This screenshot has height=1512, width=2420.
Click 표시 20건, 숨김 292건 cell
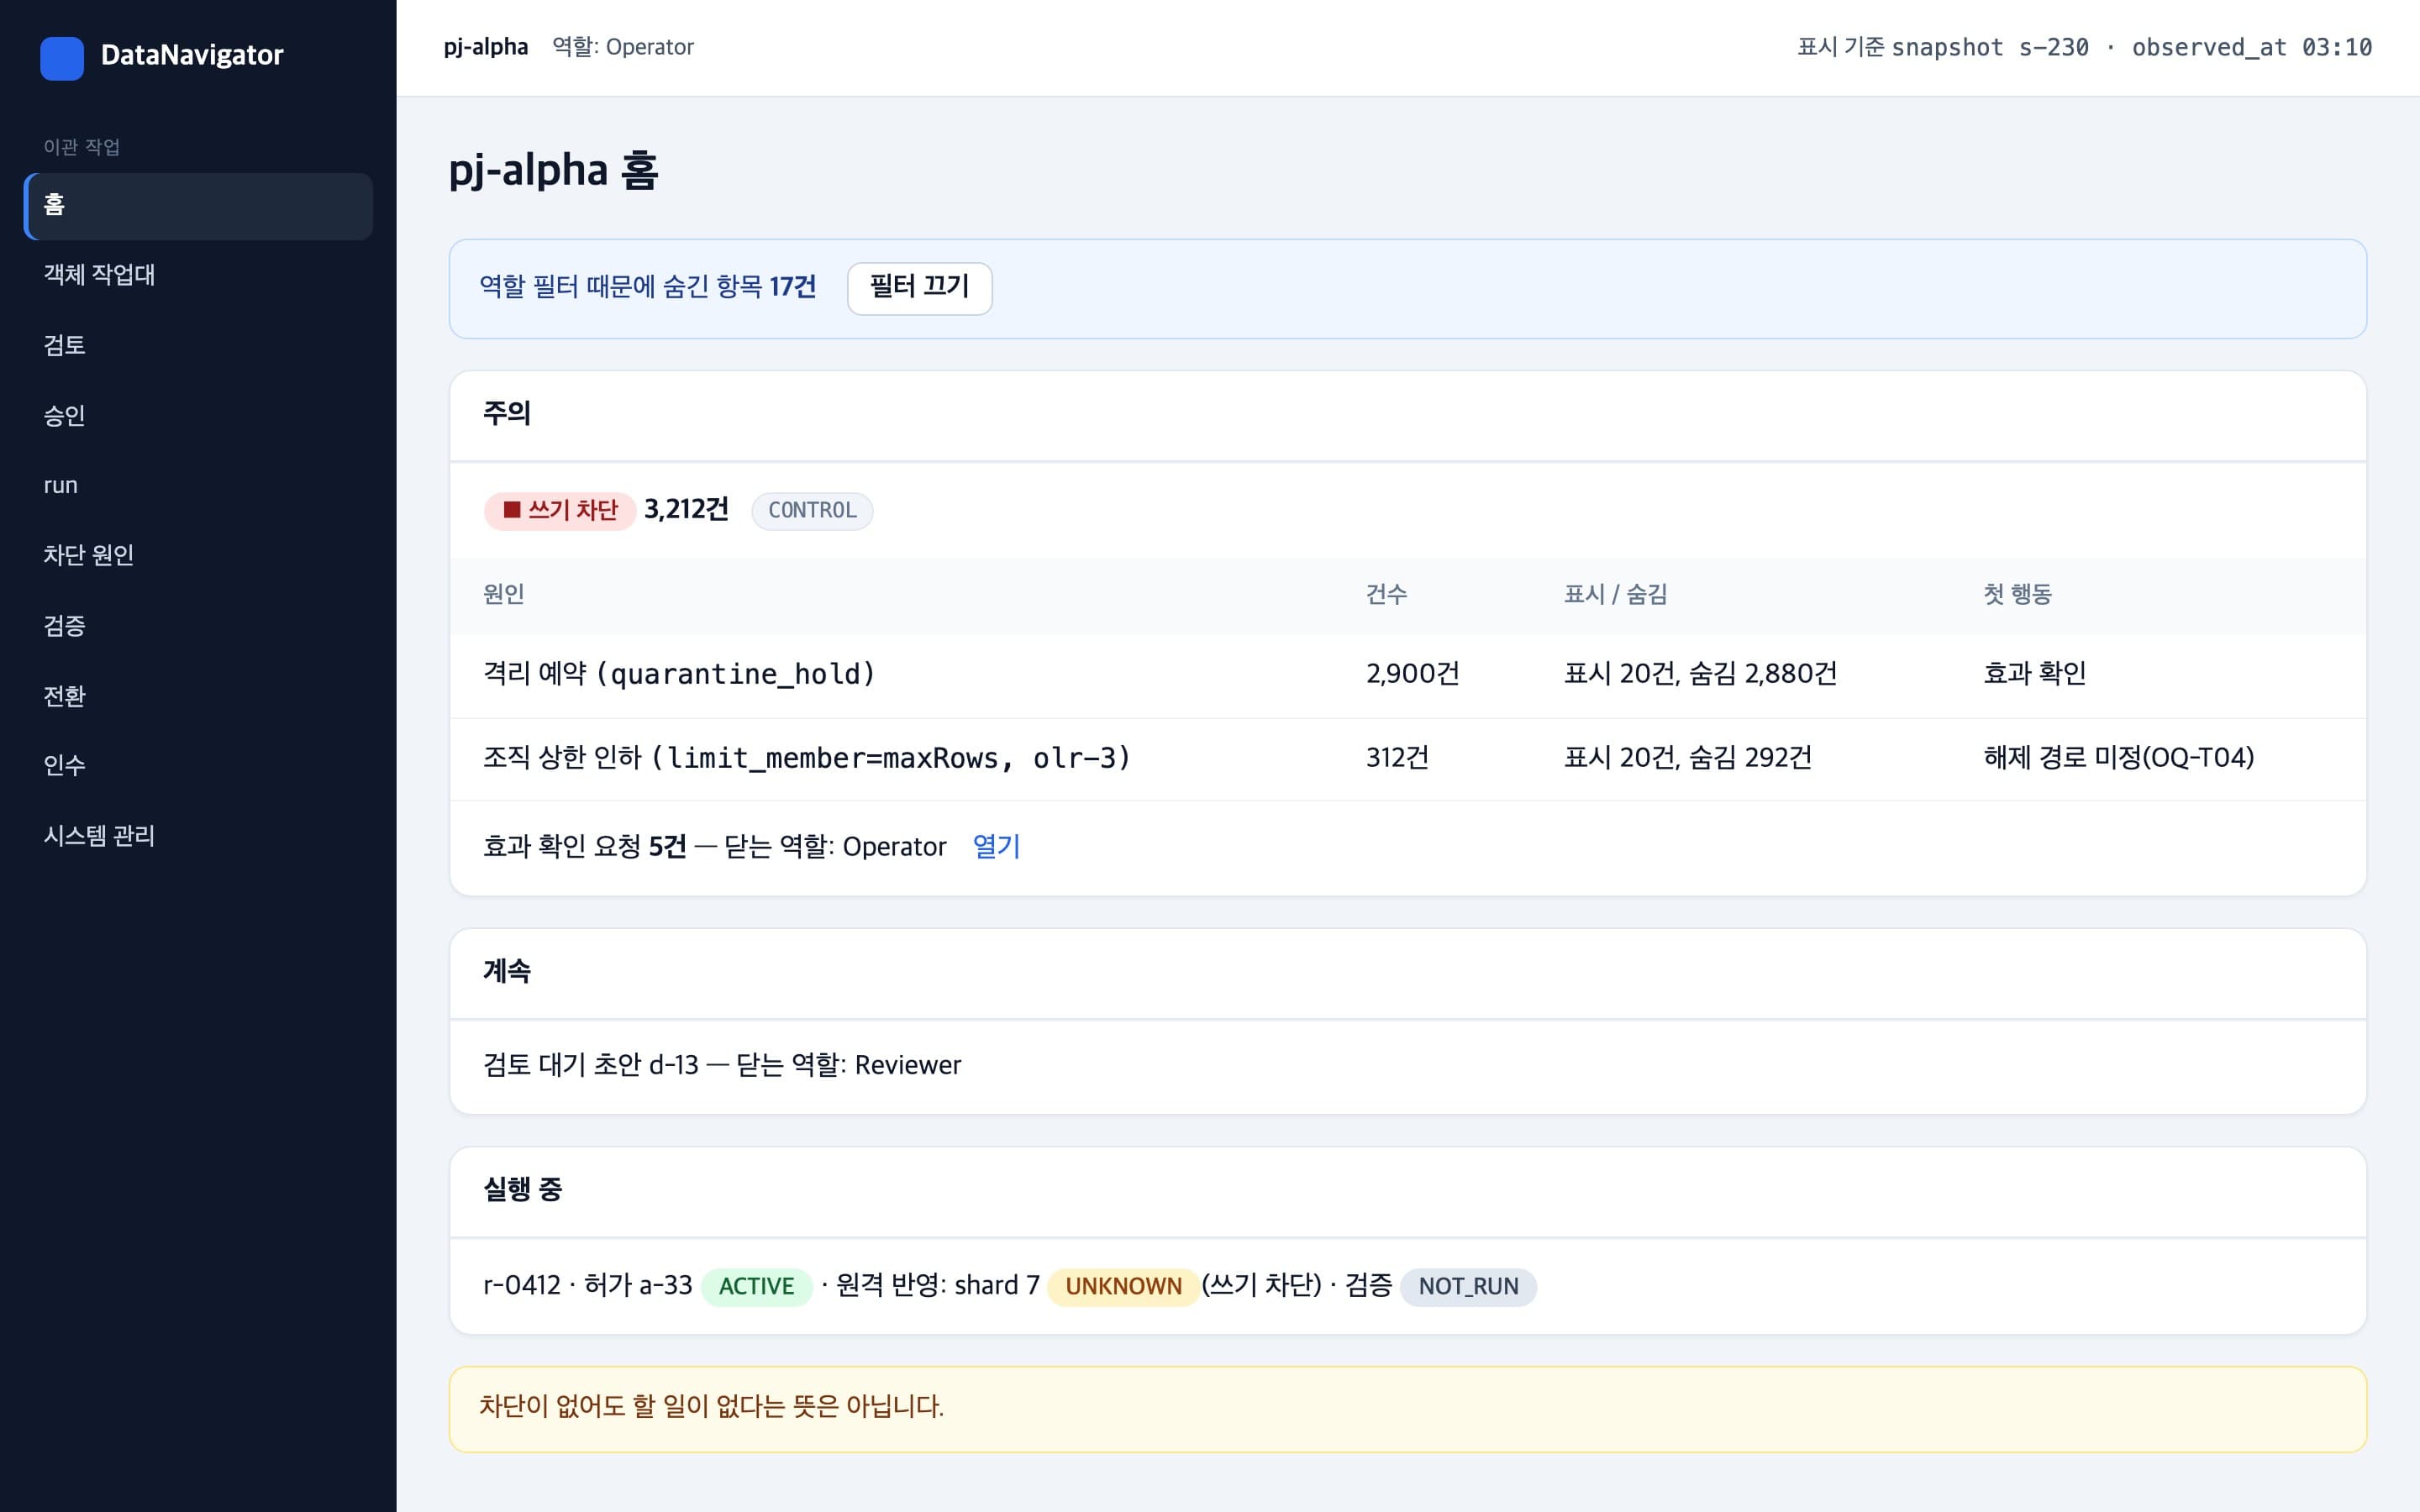point(1687,758)
